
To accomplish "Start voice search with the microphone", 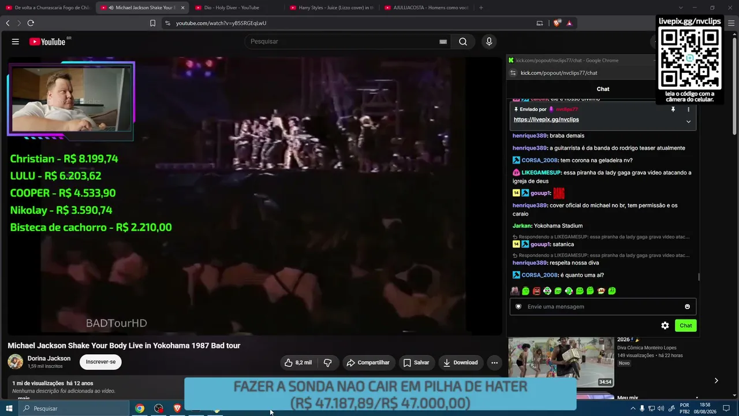I will [x=489, y=42].
